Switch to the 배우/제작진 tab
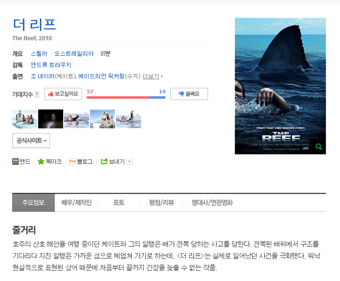This screenshot has height=281, width=340. click(x=76, y=203)
